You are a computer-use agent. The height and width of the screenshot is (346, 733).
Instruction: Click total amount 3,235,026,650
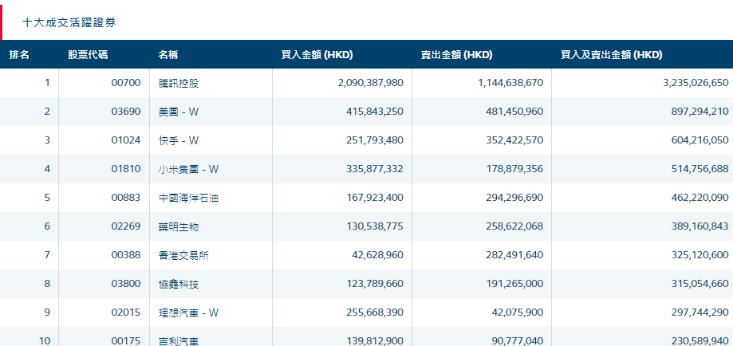pos(696,83)
